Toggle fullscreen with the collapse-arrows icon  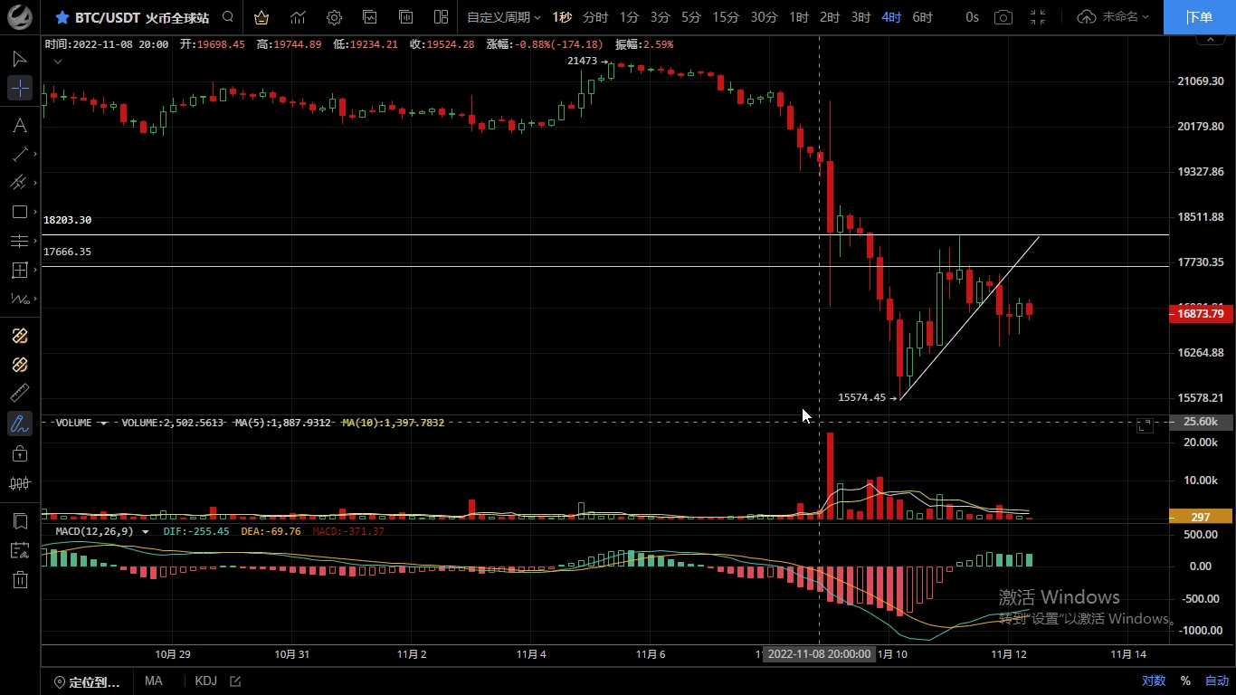coord(1038,17)
